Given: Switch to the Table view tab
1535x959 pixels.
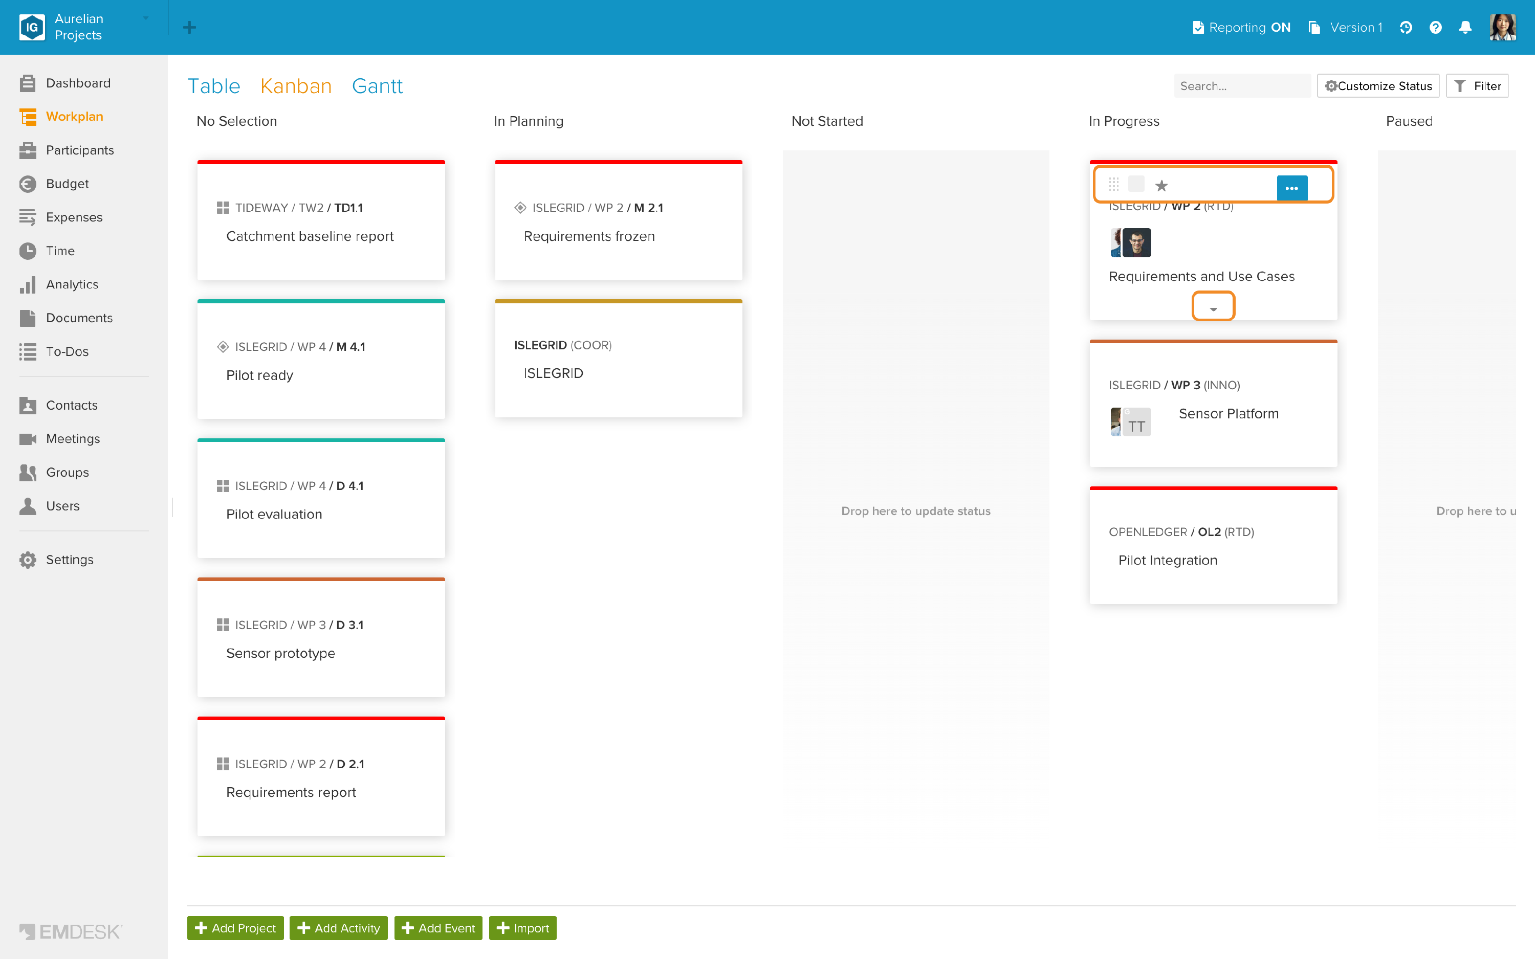Looking at the screenshot, I should click(214, 86).
